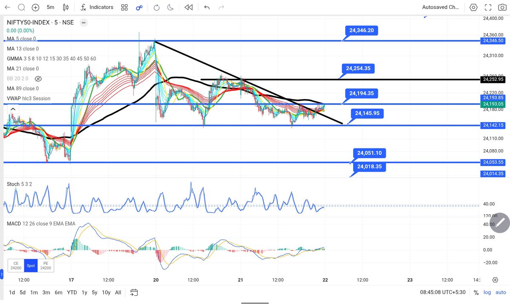510x306 pixels.
Task: Toggle auto scale mode
Action: (500, 292)
